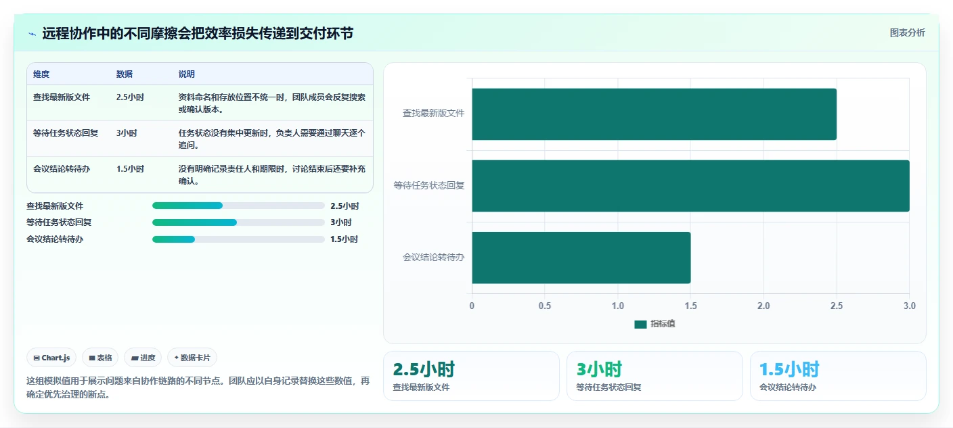Click the 查找最新版文件 table cell
This screenshot has height=428, width=953.
62,97
